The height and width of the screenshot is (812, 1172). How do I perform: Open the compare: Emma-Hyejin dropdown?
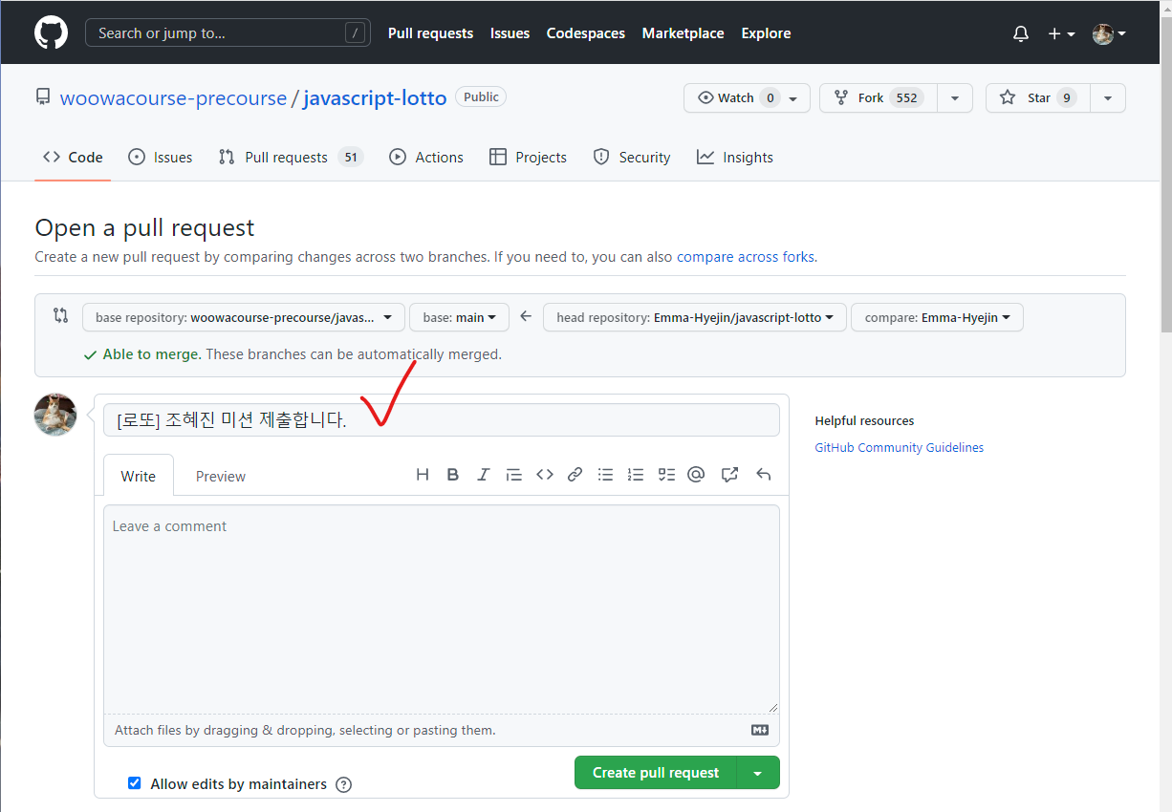tap(937, 317)
